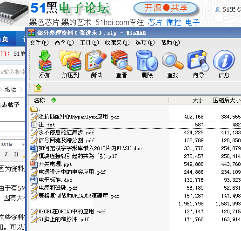Open the 查看 (View) toolbar icon
This screenshot has width=241, height=231.
[121, 64]
